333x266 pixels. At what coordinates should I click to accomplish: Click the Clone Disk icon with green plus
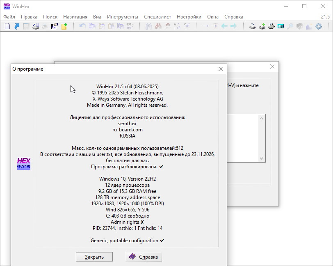pyautogui.click(x=262, y=26)
